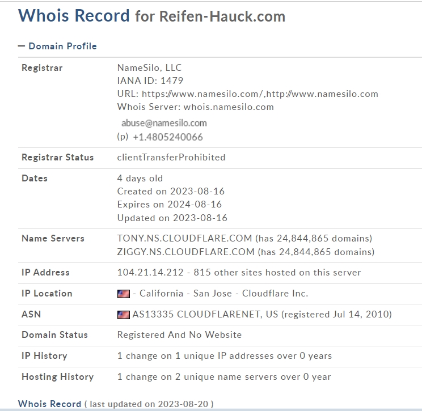The width and height of the screenshot is (422, 411).
Task: Click 'AS13335 CLOUDFLARENET, US' ASN entry
Action: [205, 315]
